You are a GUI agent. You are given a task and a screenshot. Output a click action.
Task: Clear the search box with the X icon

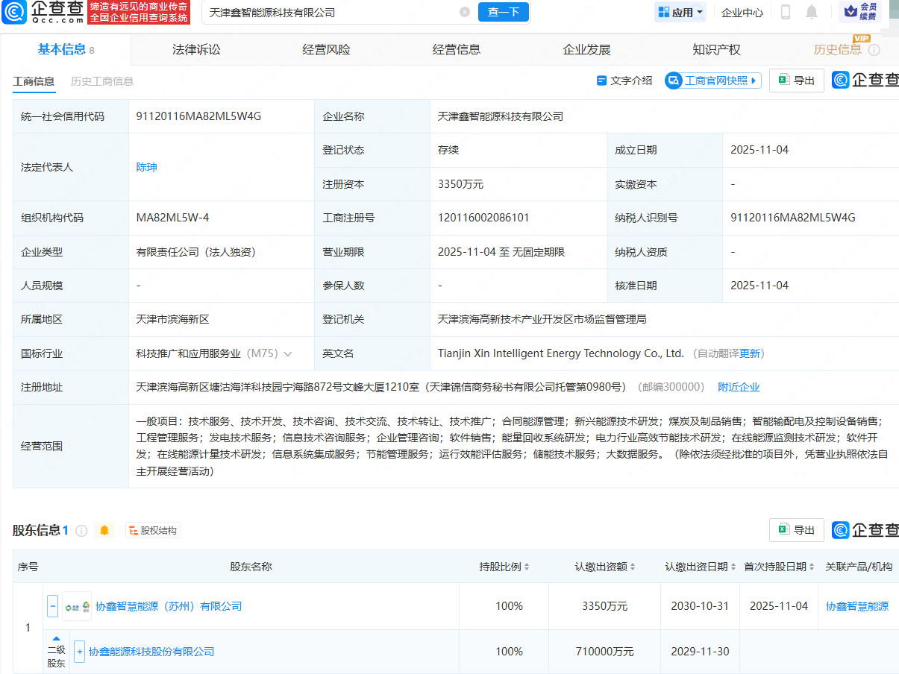click(465, 13)
